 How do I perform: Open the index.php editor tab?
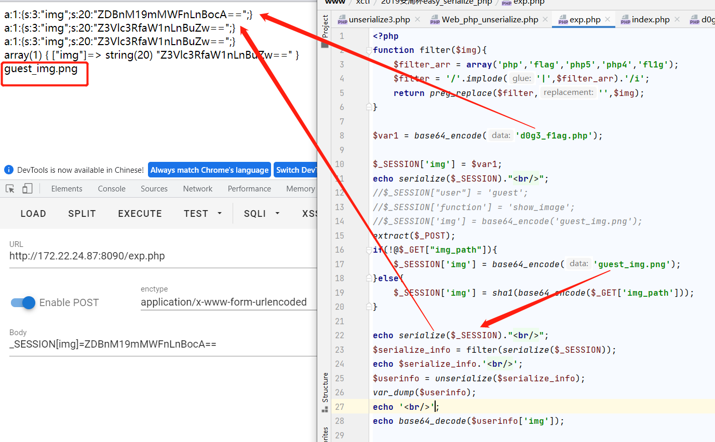pos(650,20)
